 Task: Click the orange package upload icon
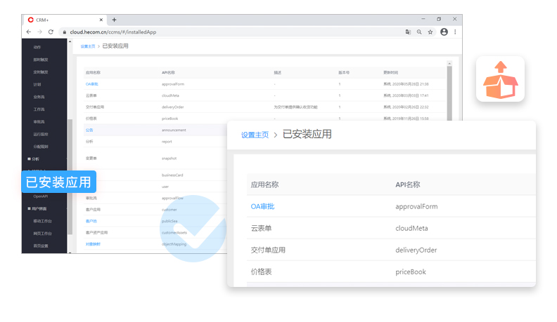(501, 79)
